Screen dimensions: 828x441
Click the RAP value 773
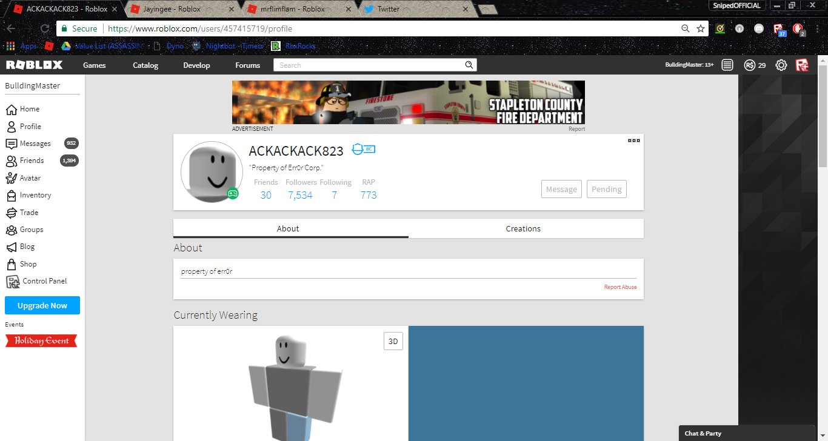point(369,195)
